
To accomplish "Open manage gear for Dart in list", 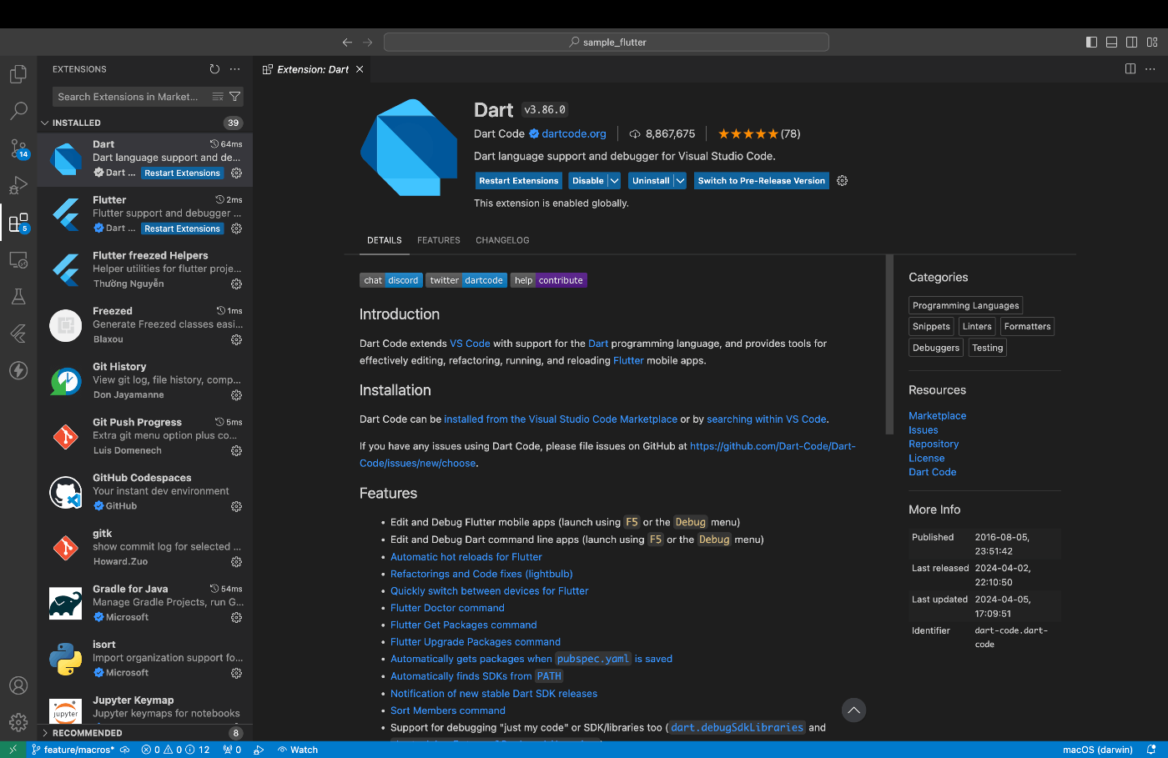I will [x=236, y=173].
